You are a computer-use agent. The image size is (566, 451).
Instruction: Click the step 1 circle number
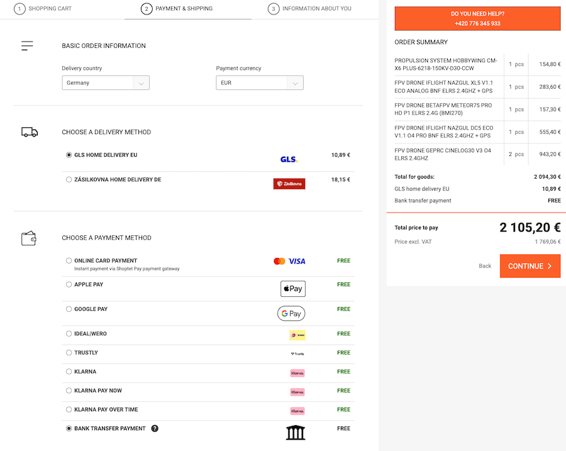19,9
